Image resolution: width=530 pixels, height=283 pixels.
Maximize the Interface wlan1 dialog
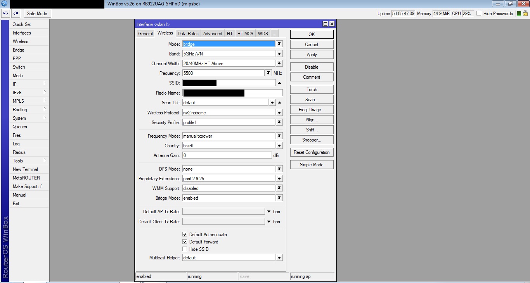click(x=326, y=24)
